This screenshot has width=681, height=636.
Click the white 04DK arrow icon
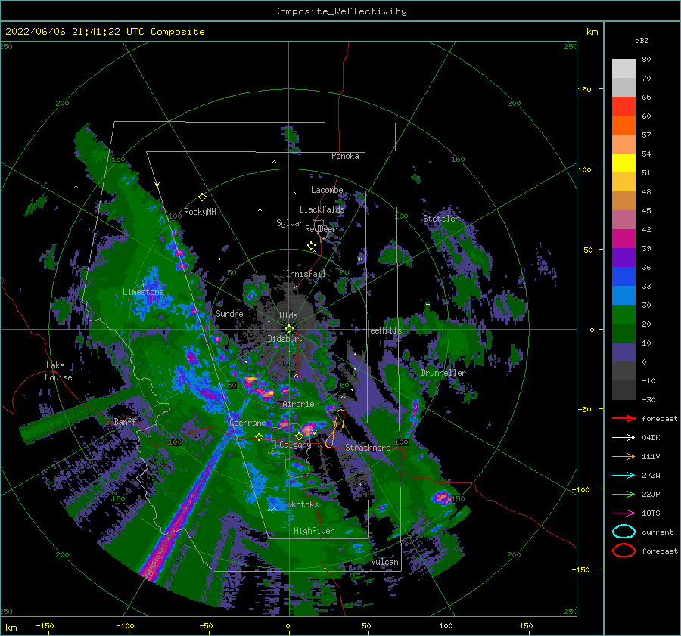623,437
